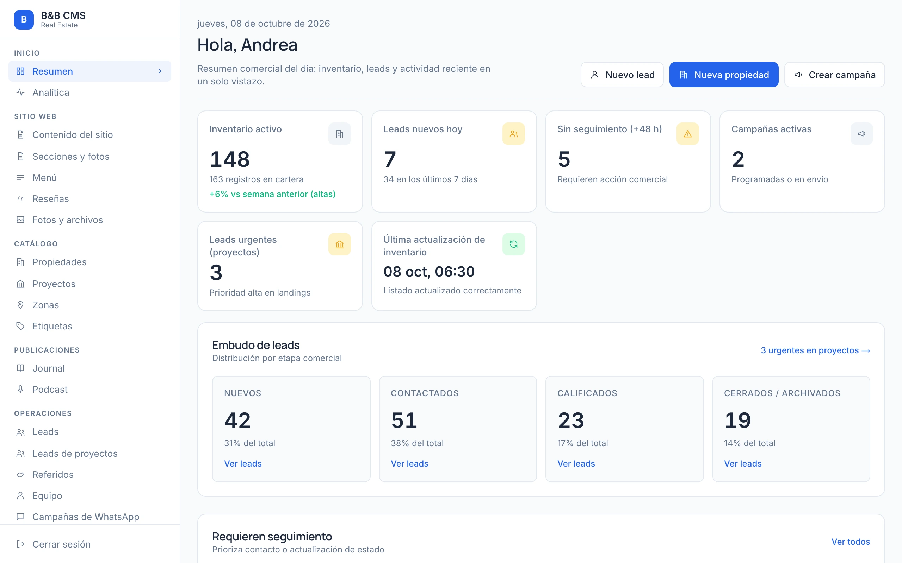Viewport: 902px width, 563px height.
Task: Click the Nuevo lead button
Action: click(x=622, y=75)
